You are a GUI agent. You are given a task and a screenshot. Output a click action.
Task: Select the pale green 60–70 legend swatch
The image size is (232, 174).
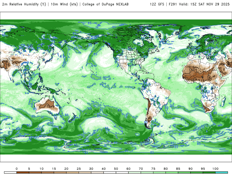click(135, 173)
